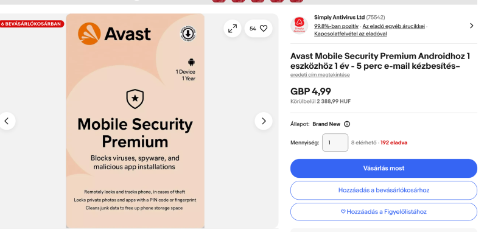Click the Avast logo in product image
487x232 pixels.
114,34
